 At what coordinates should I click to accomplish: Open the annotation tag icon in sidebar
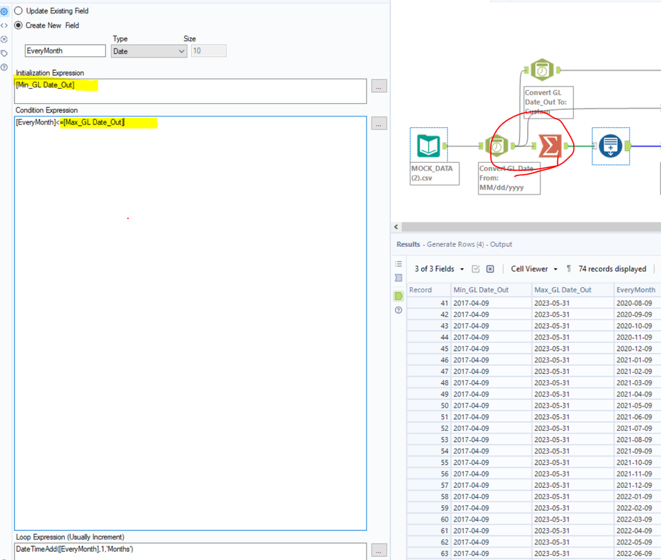point(4,53)
